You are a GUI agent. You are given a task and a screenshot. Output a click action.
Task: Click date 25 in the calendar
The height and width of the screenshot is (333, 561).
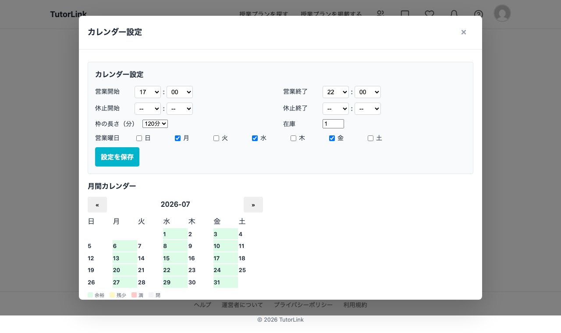[x=251, y=270]
